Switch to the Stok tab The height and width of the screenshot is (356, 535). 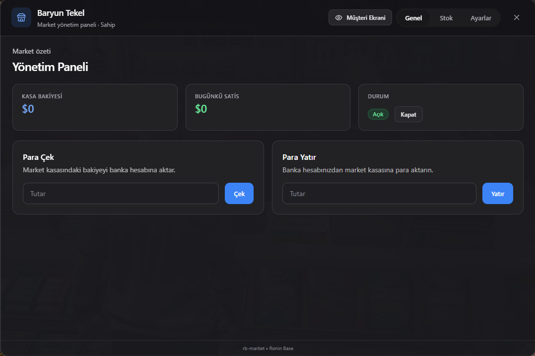click(x=446, y=18)
